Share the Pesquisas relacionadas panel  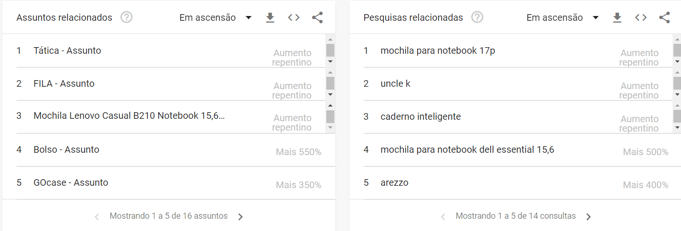[x=664, y=18]
